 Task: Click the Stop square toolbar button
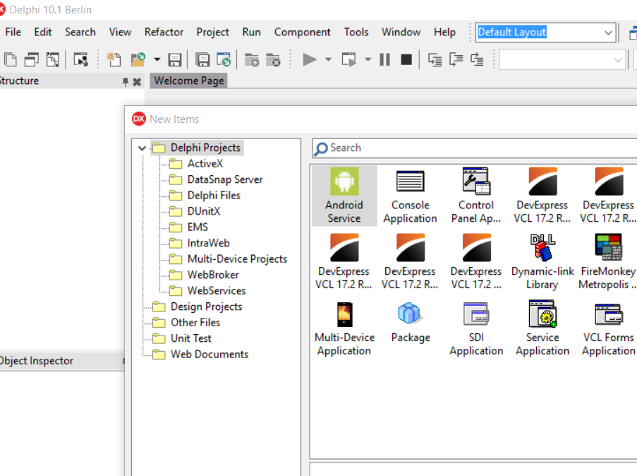(406, 60)
